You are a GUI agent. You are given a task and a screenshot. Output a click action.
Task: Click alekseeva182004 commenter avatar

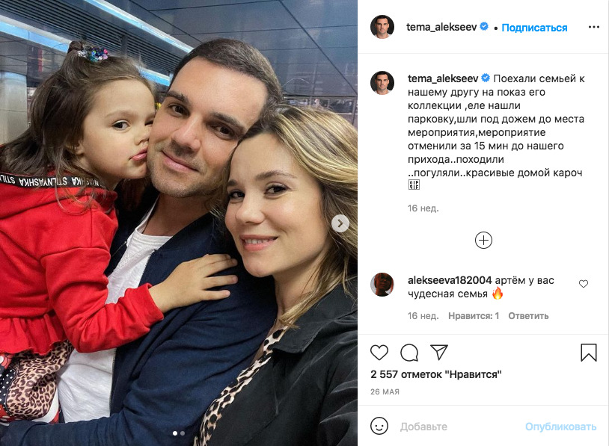pos(382,285)
